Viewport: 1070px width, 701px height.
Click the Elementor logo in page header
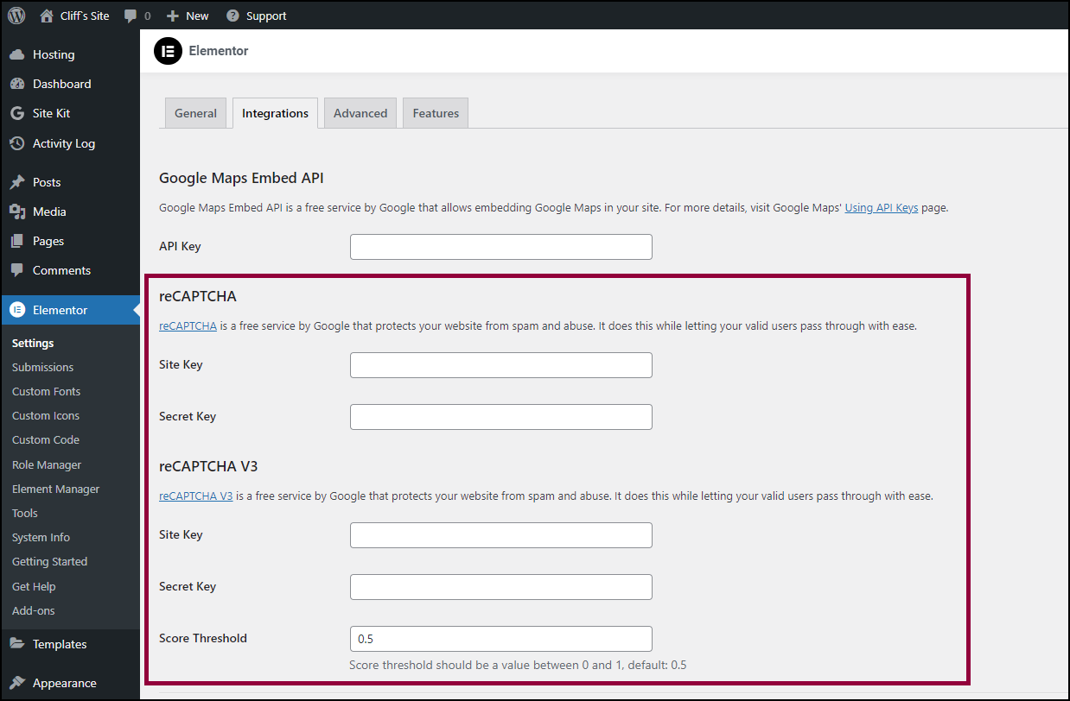coord(168,51)
